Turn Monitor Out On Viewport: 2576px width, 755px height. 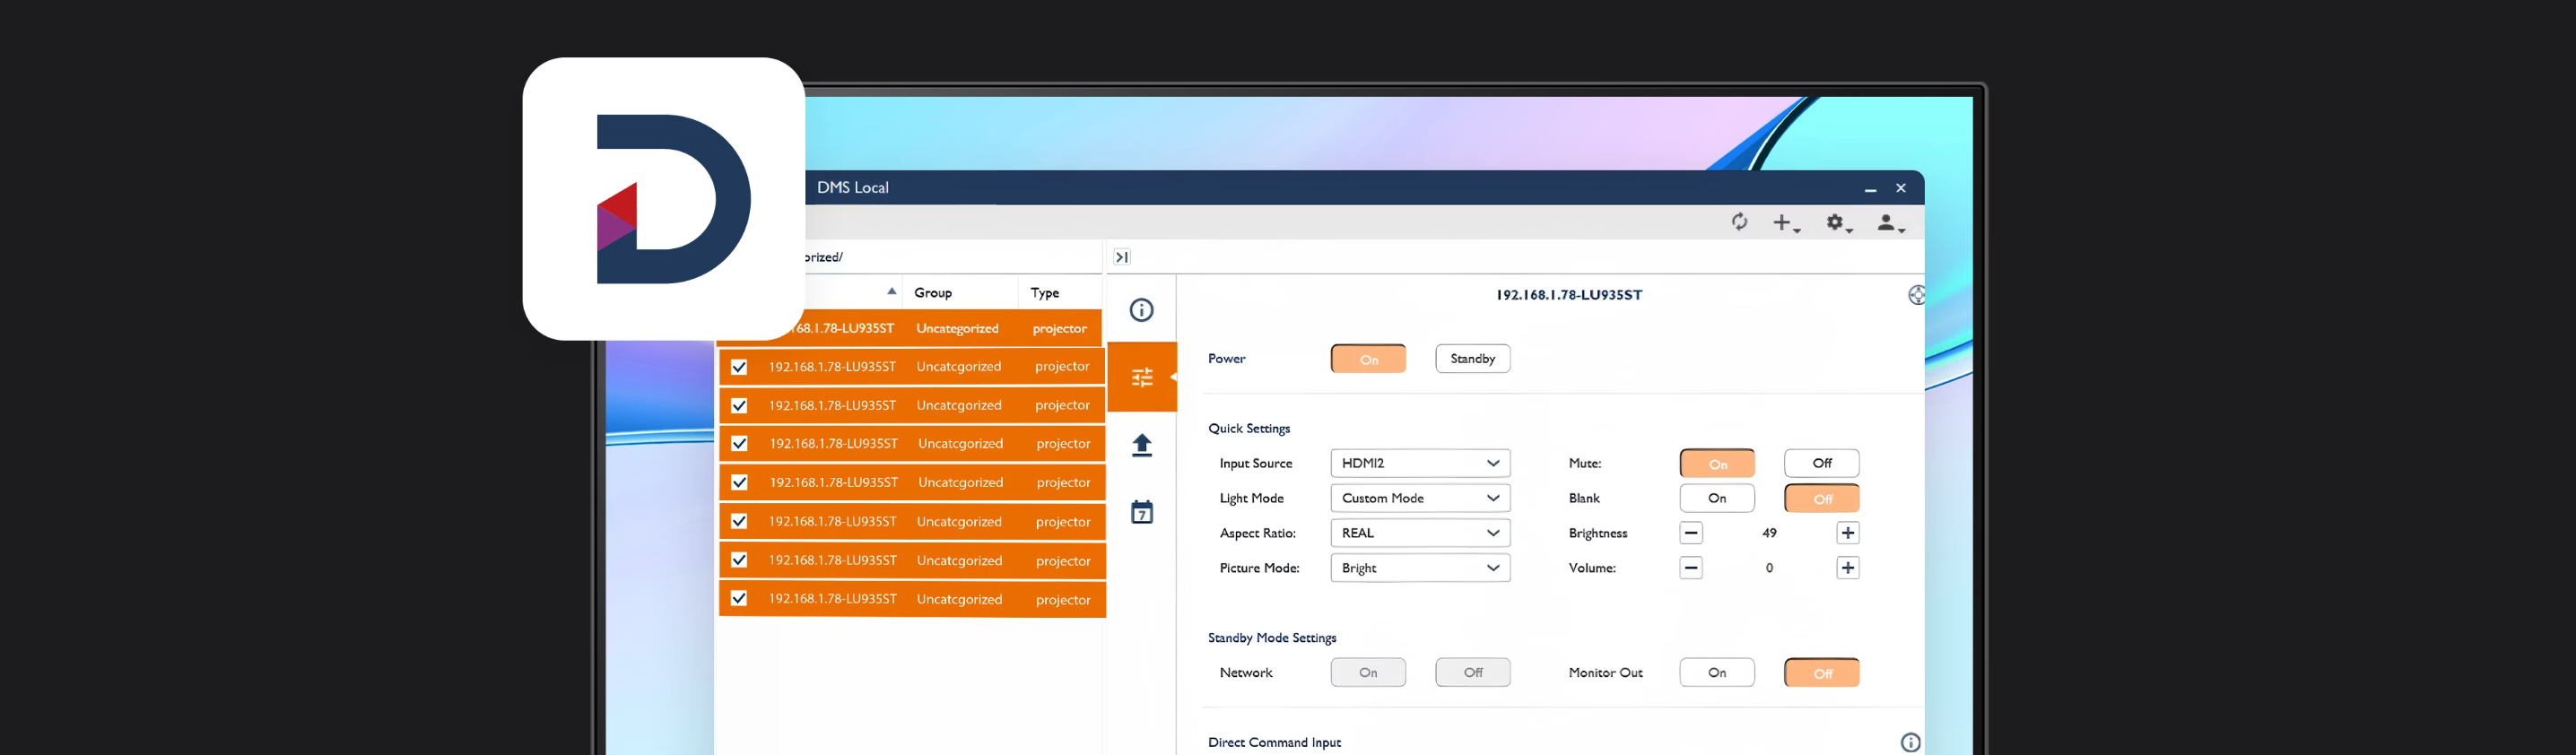pyautogui.click(x=1716, y=673)
